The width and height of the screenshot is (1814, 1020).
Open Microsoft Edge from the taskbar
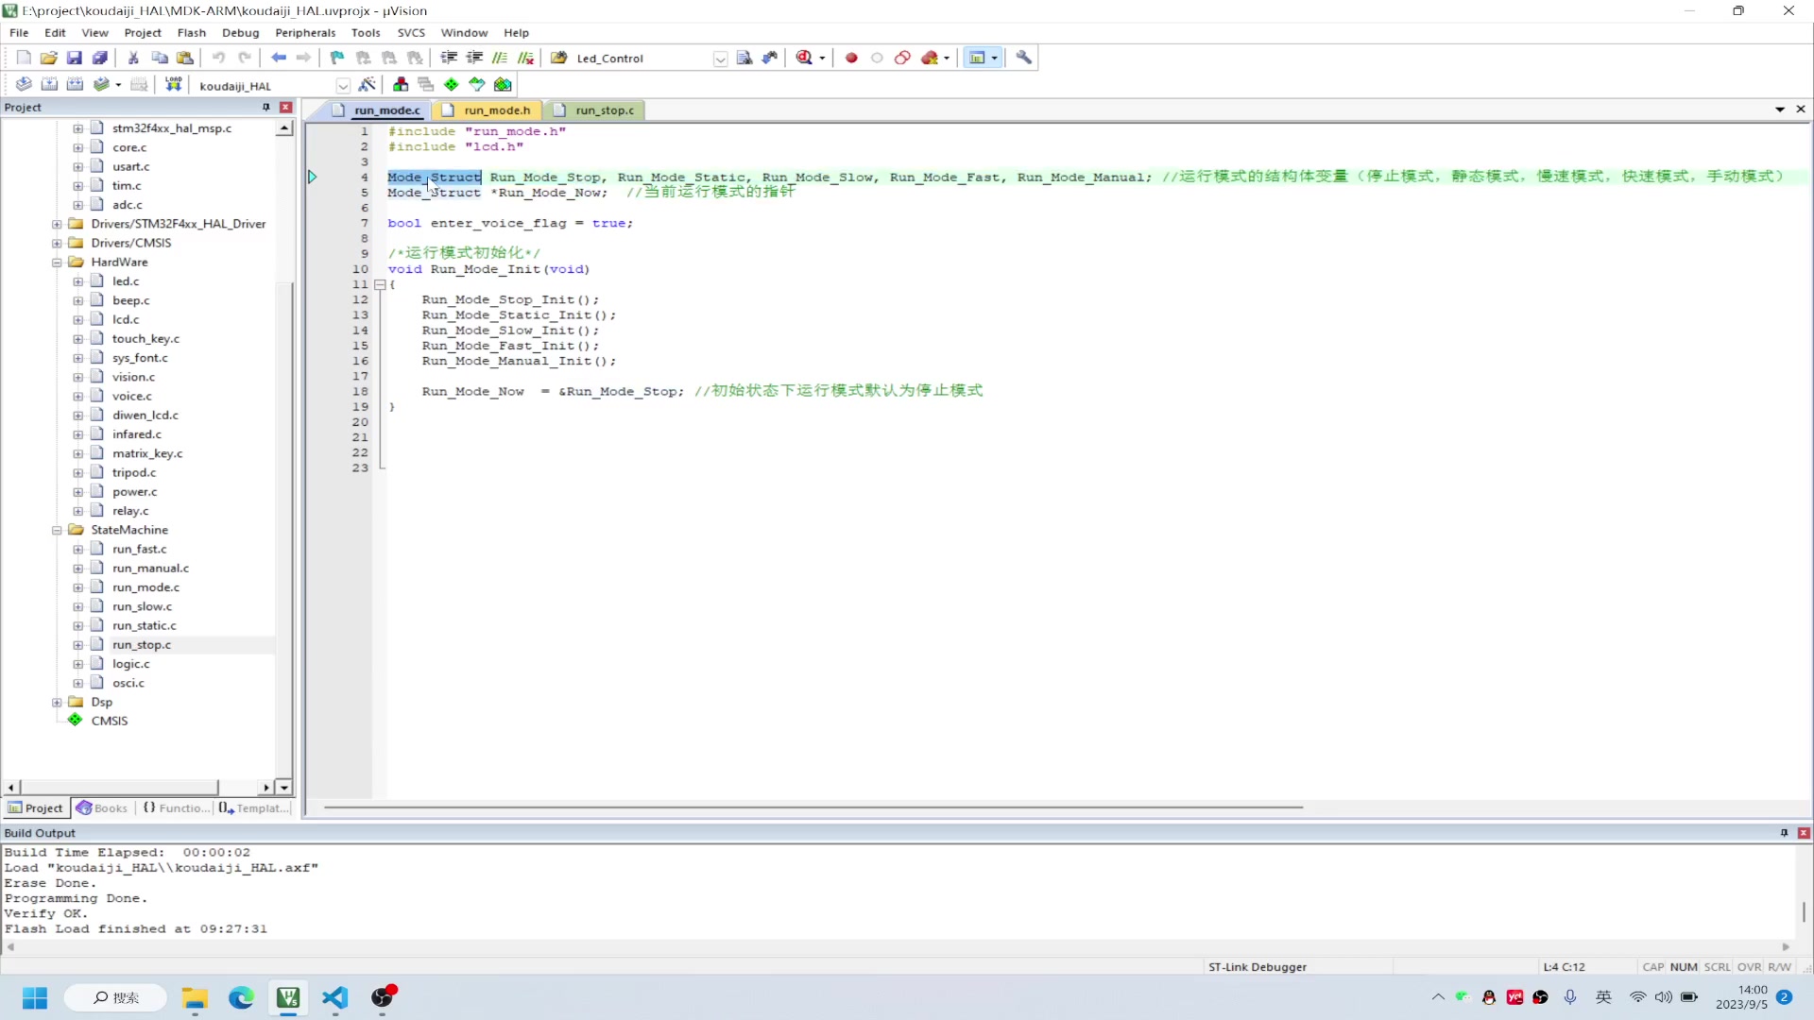[241, 997]
